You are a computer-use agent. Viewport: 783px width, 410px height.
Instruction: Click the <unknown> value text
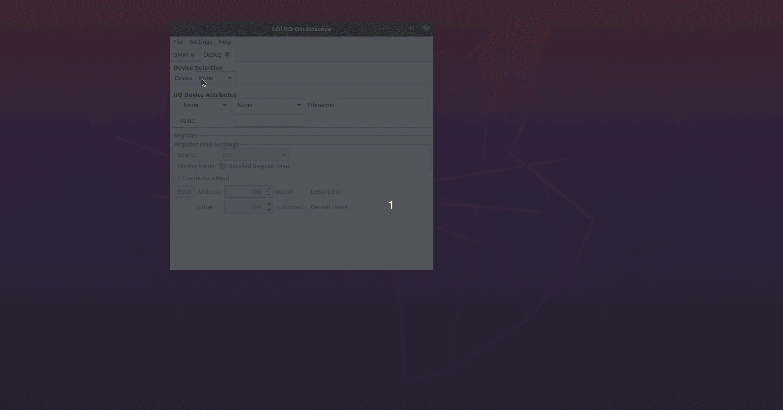290,207
